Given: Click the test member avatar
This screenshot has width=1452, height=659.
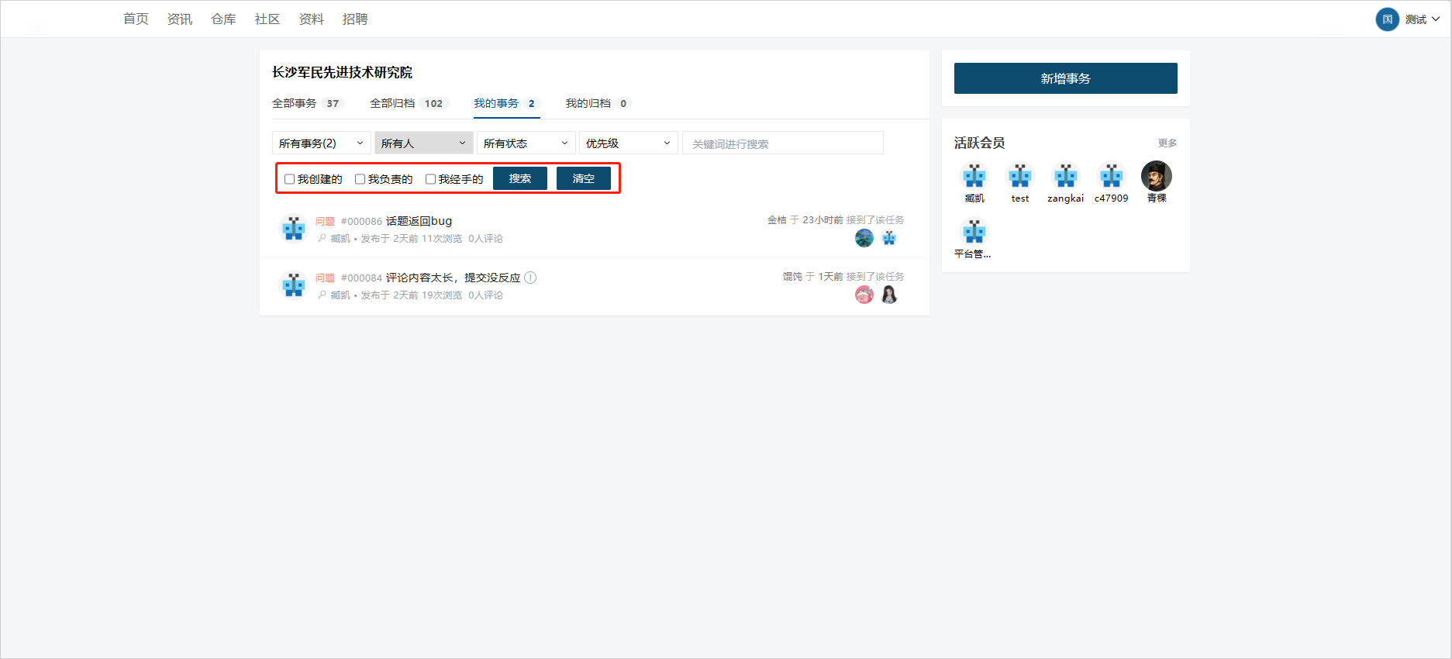Looking at the screenshot, I should [x=1019, y=176].
